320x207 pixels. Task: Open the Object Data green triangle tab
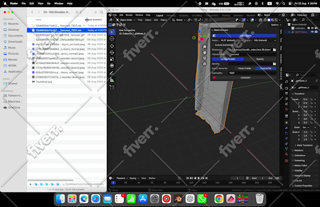tap(287, 149)
